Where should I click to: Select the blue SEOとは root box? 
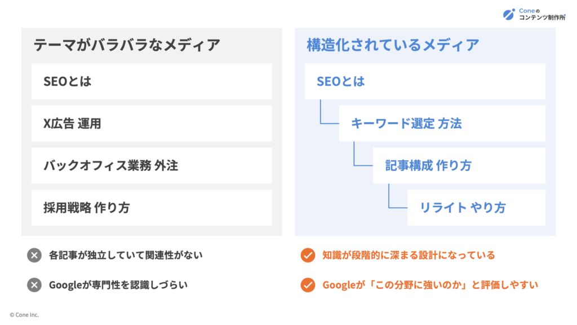pos(425,81)
